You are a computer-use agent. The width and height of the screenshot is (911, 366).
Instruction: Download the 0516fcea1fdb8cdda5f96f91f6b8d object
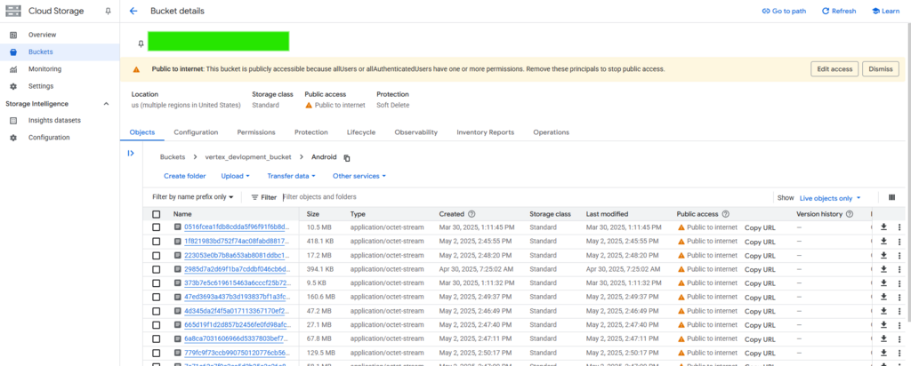point(883,227)
